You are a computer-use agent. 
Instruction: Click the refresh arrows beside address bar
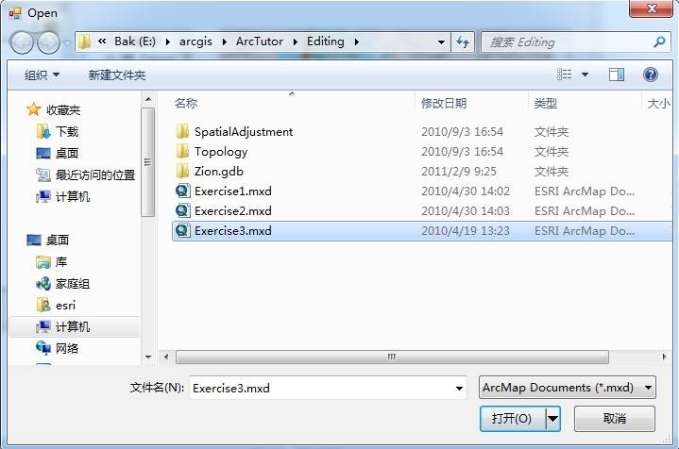tap(463, 42)
